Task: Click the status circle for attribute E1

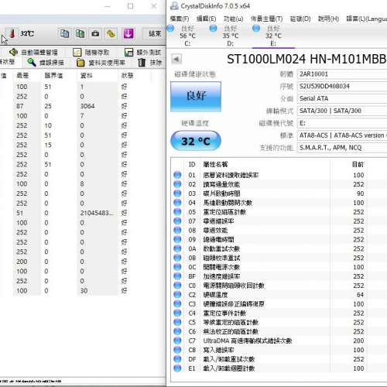Action: click(177, 368)
